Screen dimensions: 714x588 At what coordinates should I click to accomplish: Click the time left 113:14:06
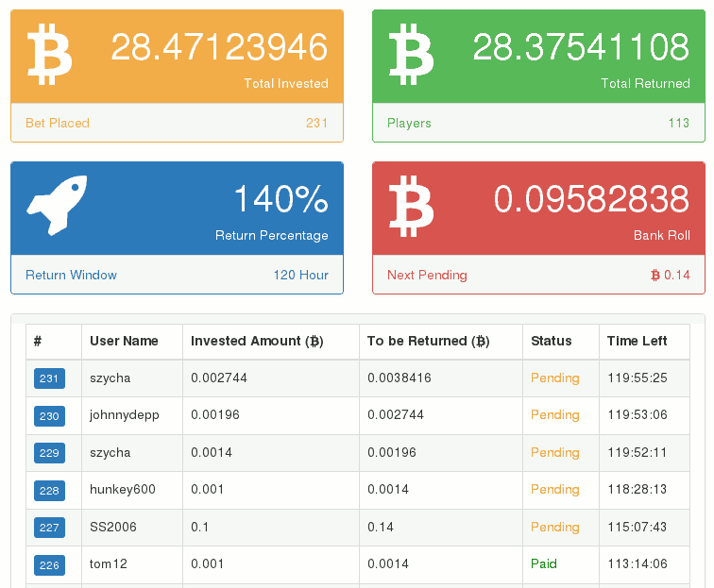pos(637,563)
